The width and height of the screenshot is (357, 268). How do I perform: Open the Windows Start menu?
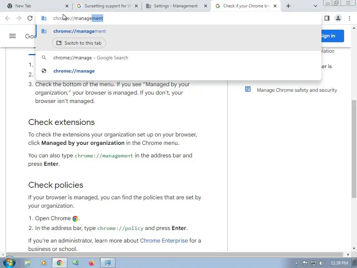click(x=9, y=263)
